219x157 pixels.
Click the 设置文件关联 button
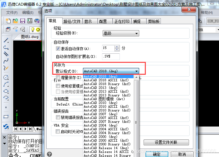coord(166,143)
